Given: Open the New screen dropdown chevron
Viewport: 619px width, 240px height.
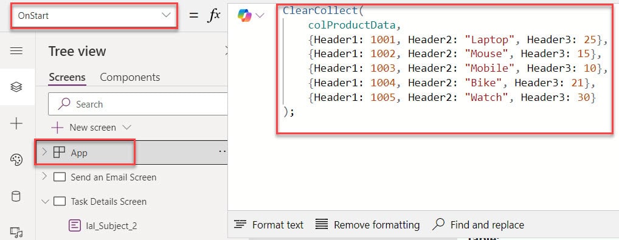Looking at the screenshot, I should tap(126, 128).
